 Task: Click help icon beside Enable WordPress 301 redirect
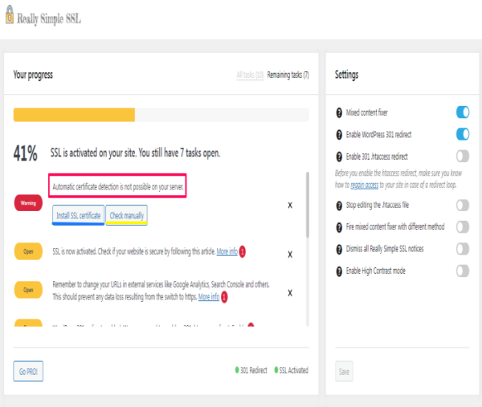(337, 134)
